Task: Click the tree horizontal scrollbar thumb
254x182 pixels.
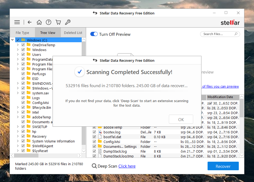Action: pyautogui.click(x=26, y=156)
